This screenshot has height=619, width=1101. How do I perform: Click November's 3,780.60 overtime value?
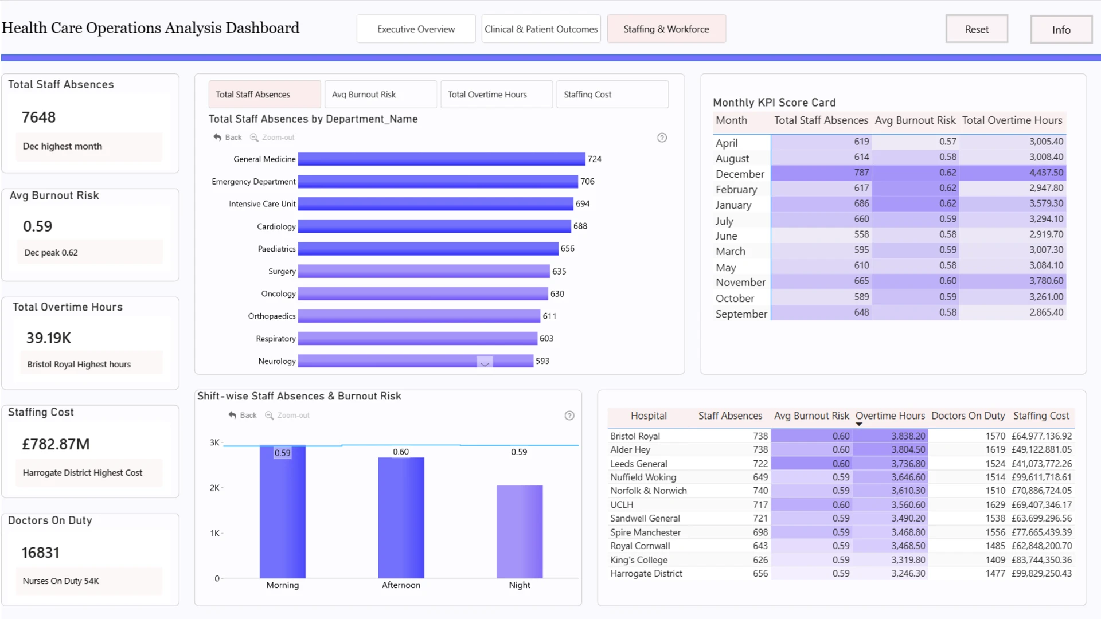pos(1046,281)
